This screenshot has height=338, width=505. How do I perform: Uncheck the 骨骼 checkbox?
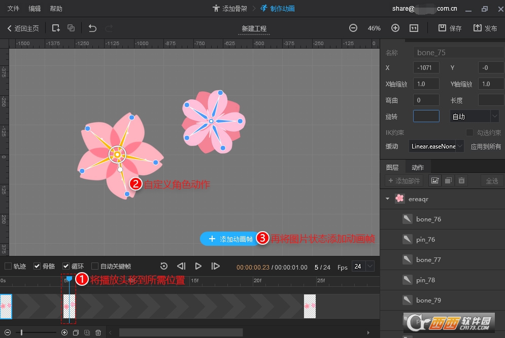tap(37, 266)
